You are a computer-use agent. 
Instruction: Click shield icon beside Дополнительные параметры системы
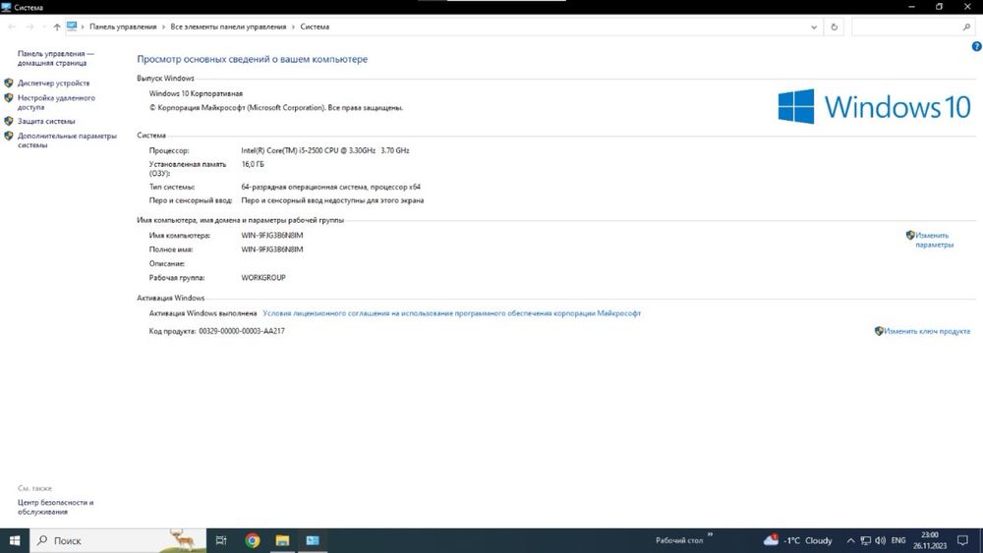tap(9, 136)
